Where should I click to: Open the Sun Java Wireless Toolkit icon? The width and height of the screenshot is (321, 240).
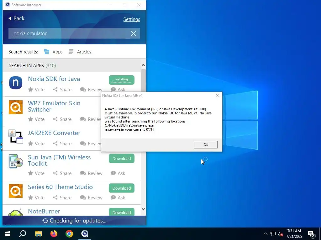(x=16, y=161)
